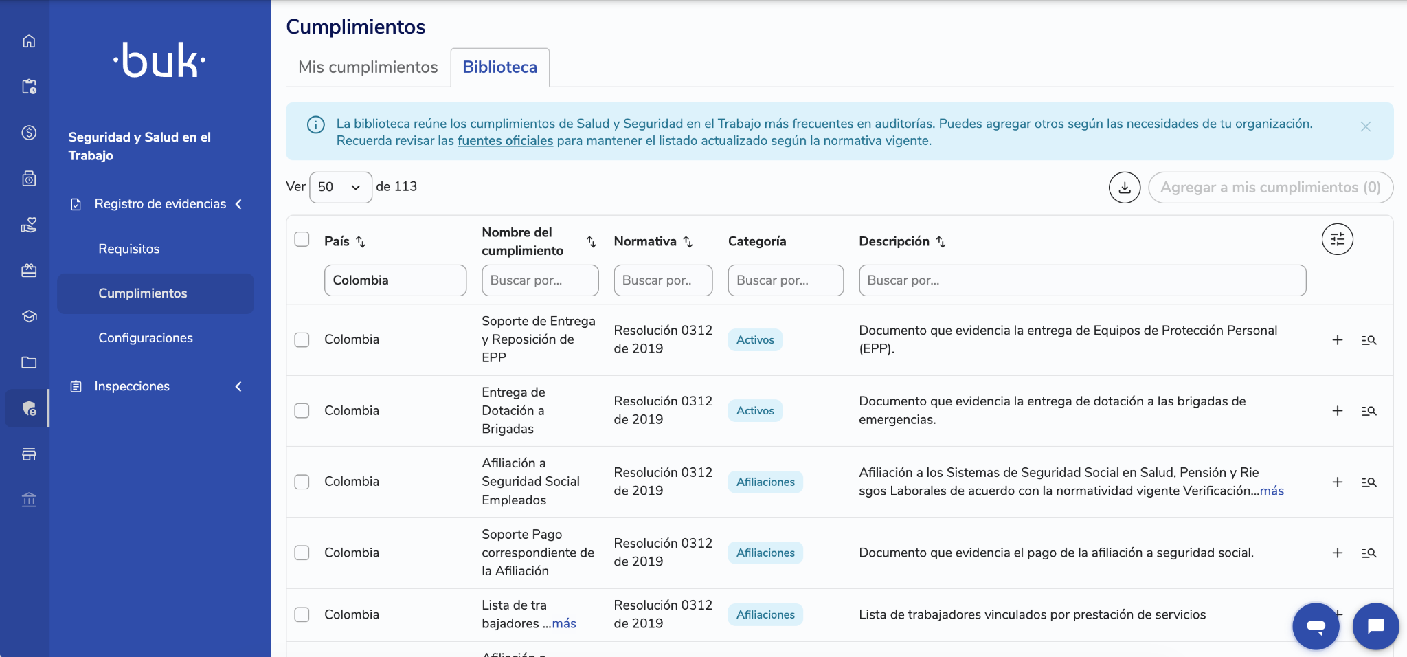Click the Afiliaciones tag in Lista de trabajadores row
Viewport: 1407px width, 657px height.
765,614
